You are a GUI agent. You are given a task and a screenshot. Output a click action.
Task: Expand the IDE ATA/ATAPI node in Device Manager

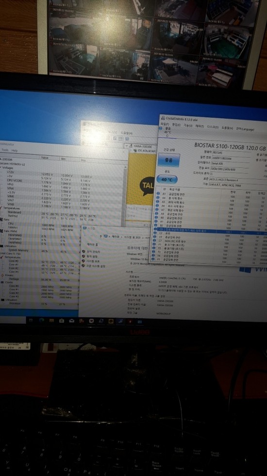point(131,150)
